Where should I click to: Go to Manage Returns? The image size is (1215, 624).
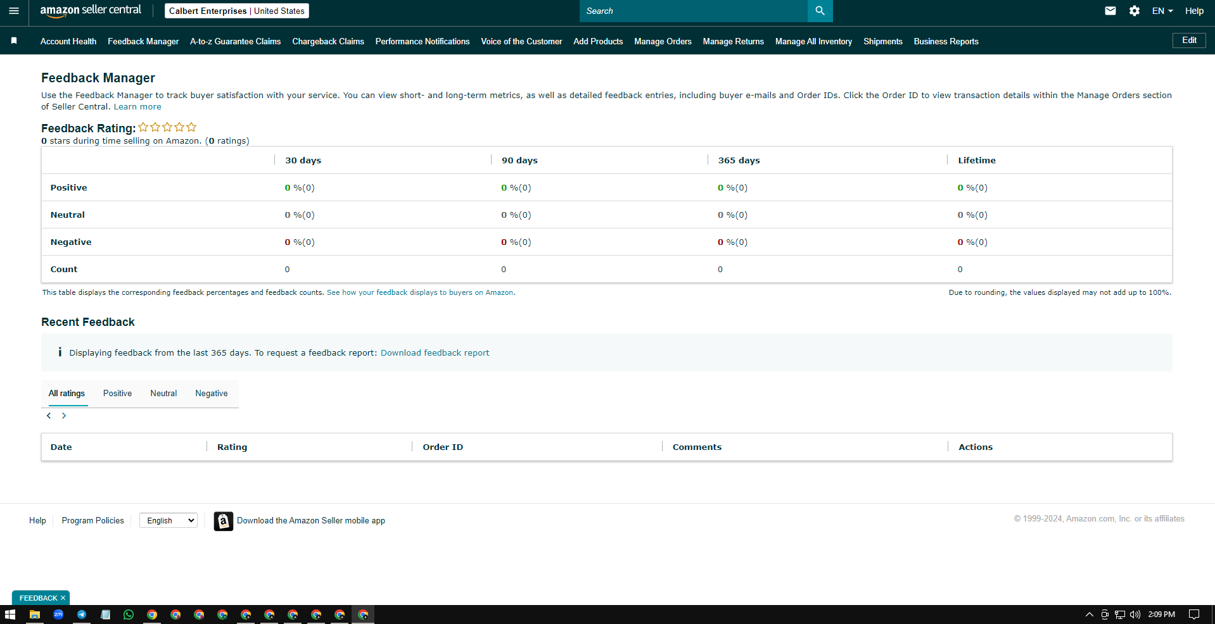coord(733,41)
